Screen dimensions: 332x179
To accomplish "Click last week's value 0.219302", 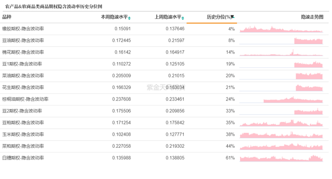I will (175, 146).
